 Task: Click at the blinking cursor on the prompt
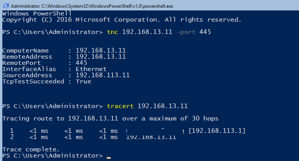pyautogui.click(x=109, y=158)
